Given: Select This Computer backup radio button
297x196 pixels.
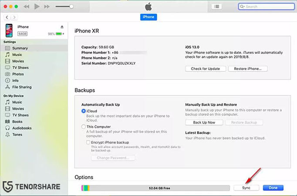Looking at the screenshot, I should 83,126.
